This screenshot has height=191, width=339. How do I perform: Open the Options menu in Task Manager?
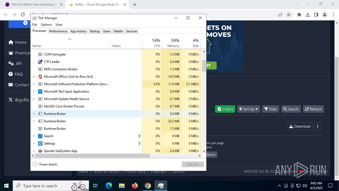pyautogui.click(x=46, y=25)
